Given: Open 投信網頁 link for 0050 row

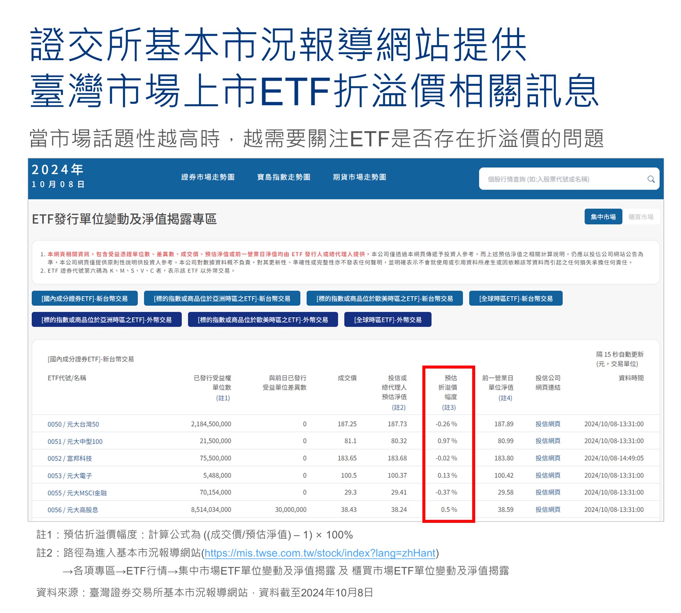Looking at the screenshot, I should [x=548, y=424].
